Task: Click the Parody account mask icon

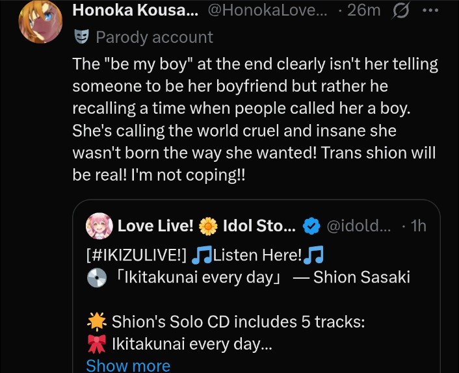Action: pos(81,37)
